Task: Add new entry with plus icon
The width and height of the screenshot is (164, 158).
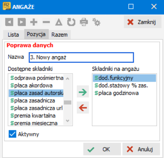Action: (x=34, y=22)
